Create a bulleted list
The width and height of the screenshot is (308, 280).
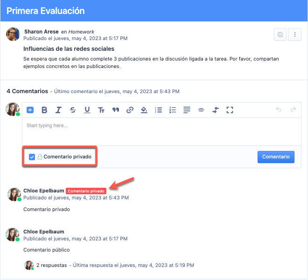pyautogui.click(x=158, y=110)
